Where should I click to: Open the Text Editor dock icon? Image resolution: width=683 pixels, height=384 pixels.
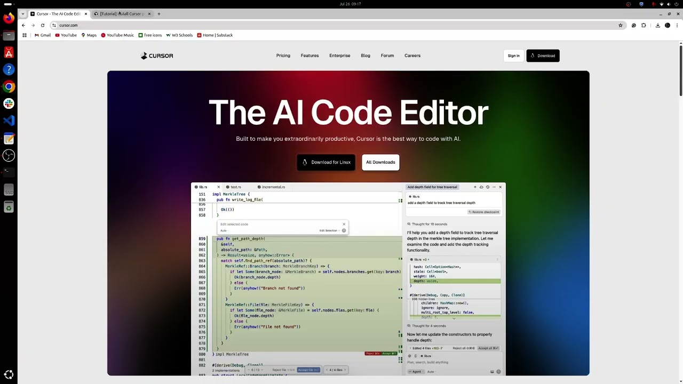[9, 139]
